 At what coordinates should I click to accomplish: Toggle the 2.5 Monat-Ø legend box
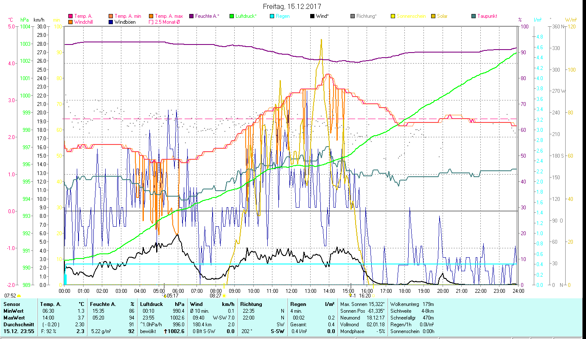coord(151,22)
